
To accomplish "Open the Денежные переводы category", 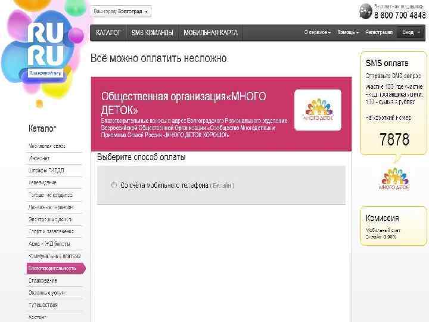I will pos(51,207).
